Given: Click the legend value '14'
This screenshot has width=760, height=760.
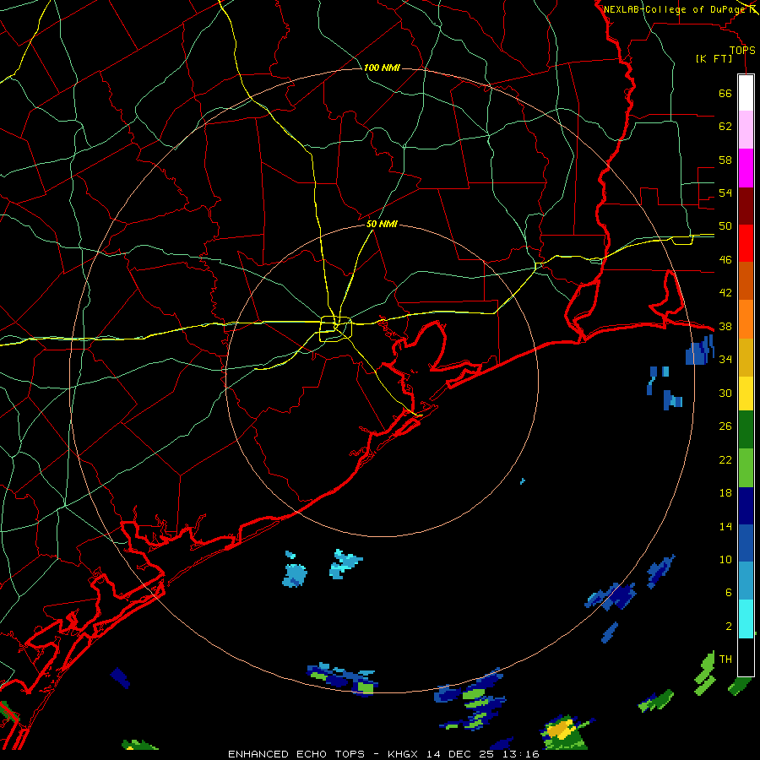Looking at the screenshot, I should coord(725,526).
